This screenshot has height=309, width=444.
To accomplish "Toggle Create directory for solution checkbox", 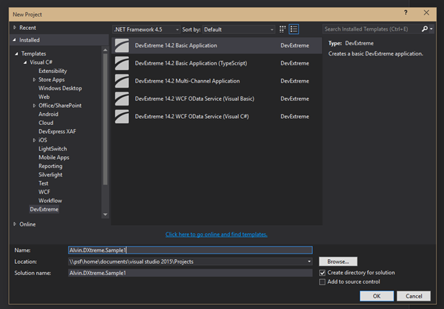I will coord(322,273).
